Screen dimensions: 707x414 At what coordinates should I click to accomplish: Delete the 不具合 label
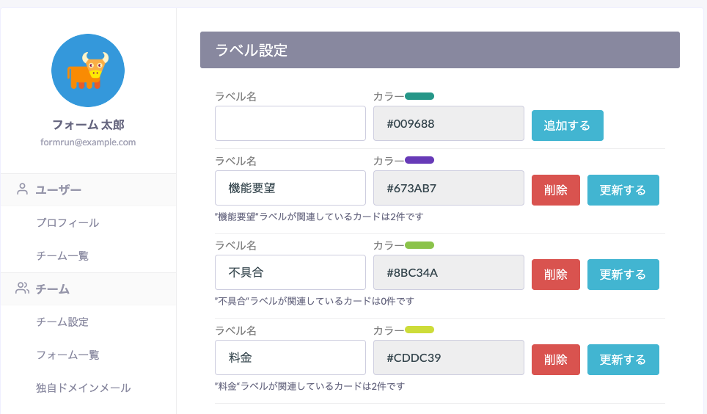coord(555,275)
